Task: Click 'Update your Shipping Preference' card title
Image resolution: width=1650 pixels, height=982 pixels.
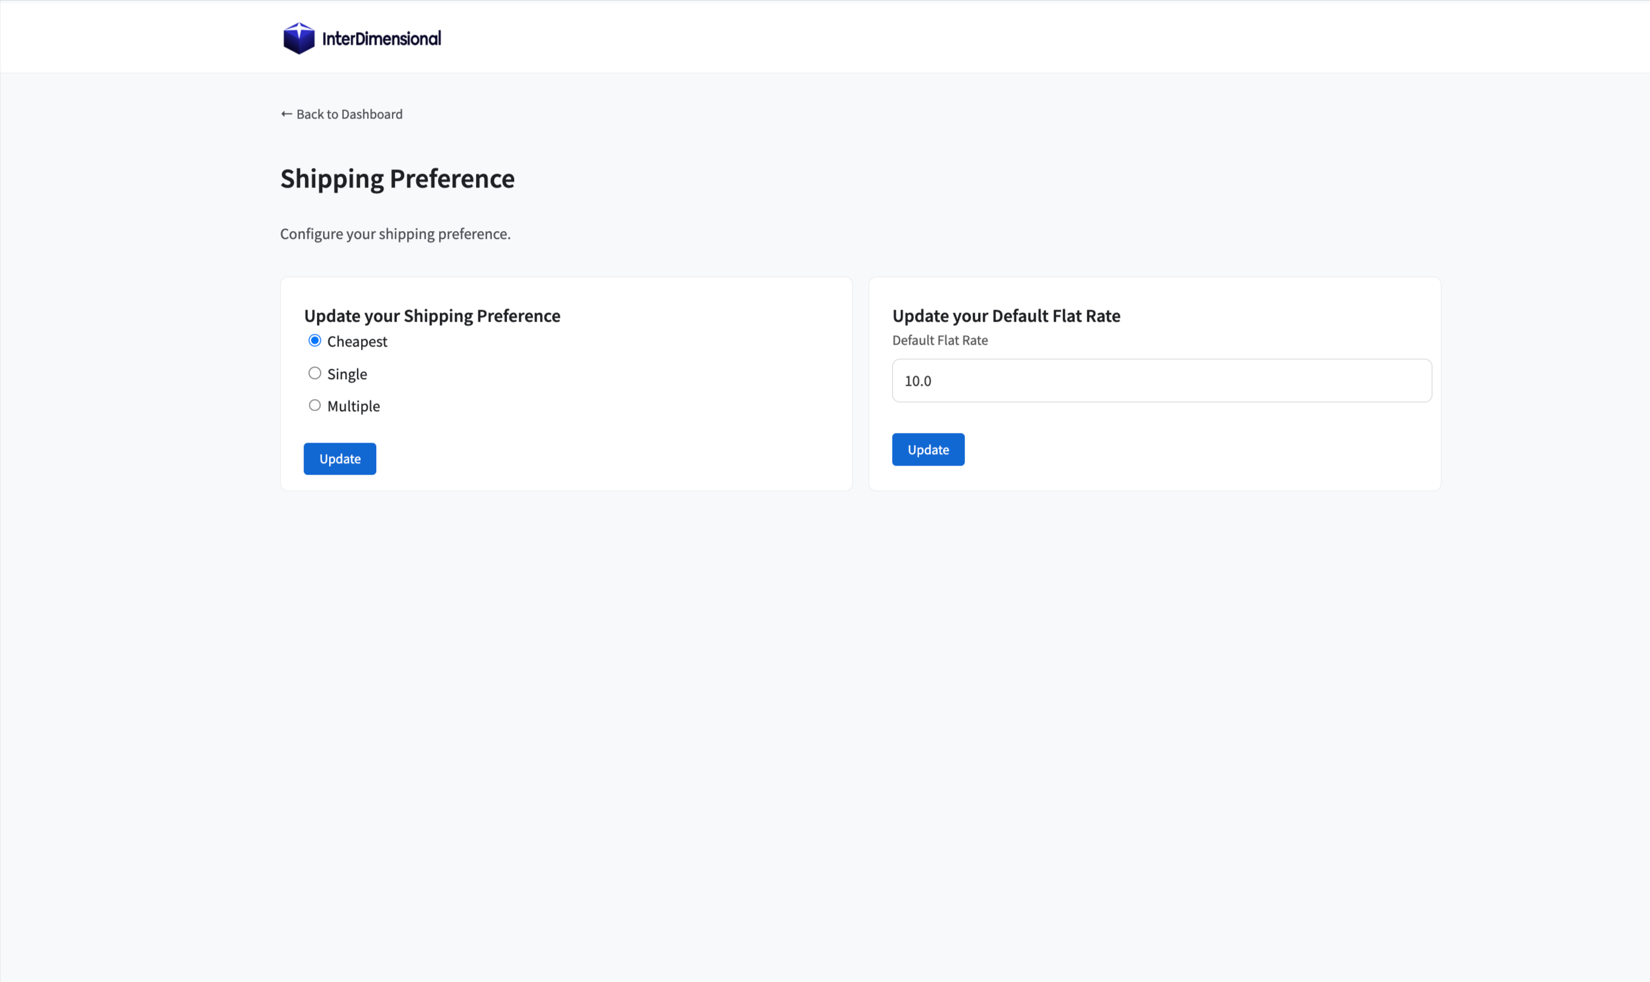Action: point(432,316)
